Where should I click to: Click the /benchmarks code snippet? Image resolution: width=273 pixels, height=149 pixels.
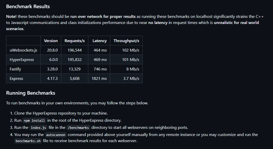coord(78,128)
